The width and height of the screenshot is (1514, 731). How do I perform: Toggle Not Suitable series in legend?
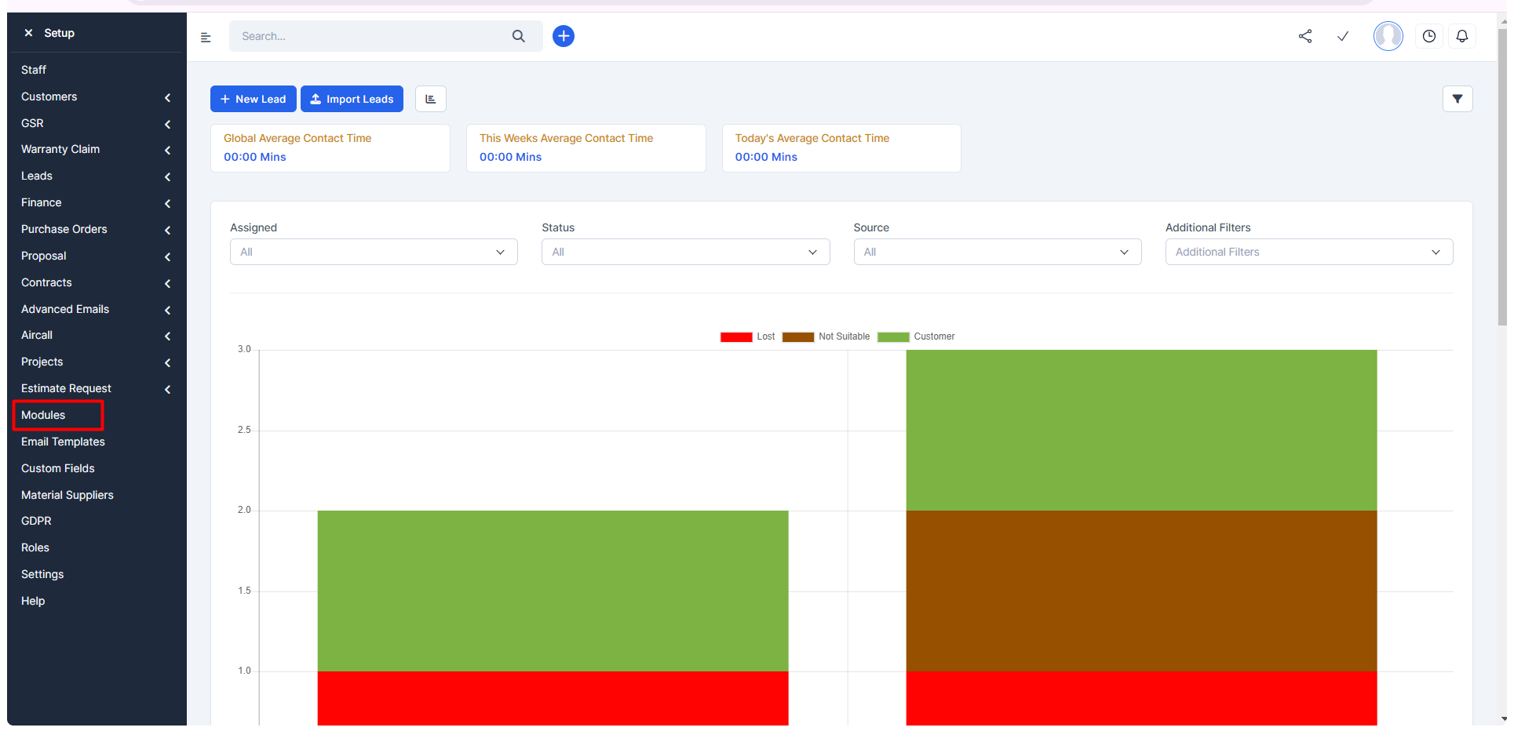click(826, 336)
